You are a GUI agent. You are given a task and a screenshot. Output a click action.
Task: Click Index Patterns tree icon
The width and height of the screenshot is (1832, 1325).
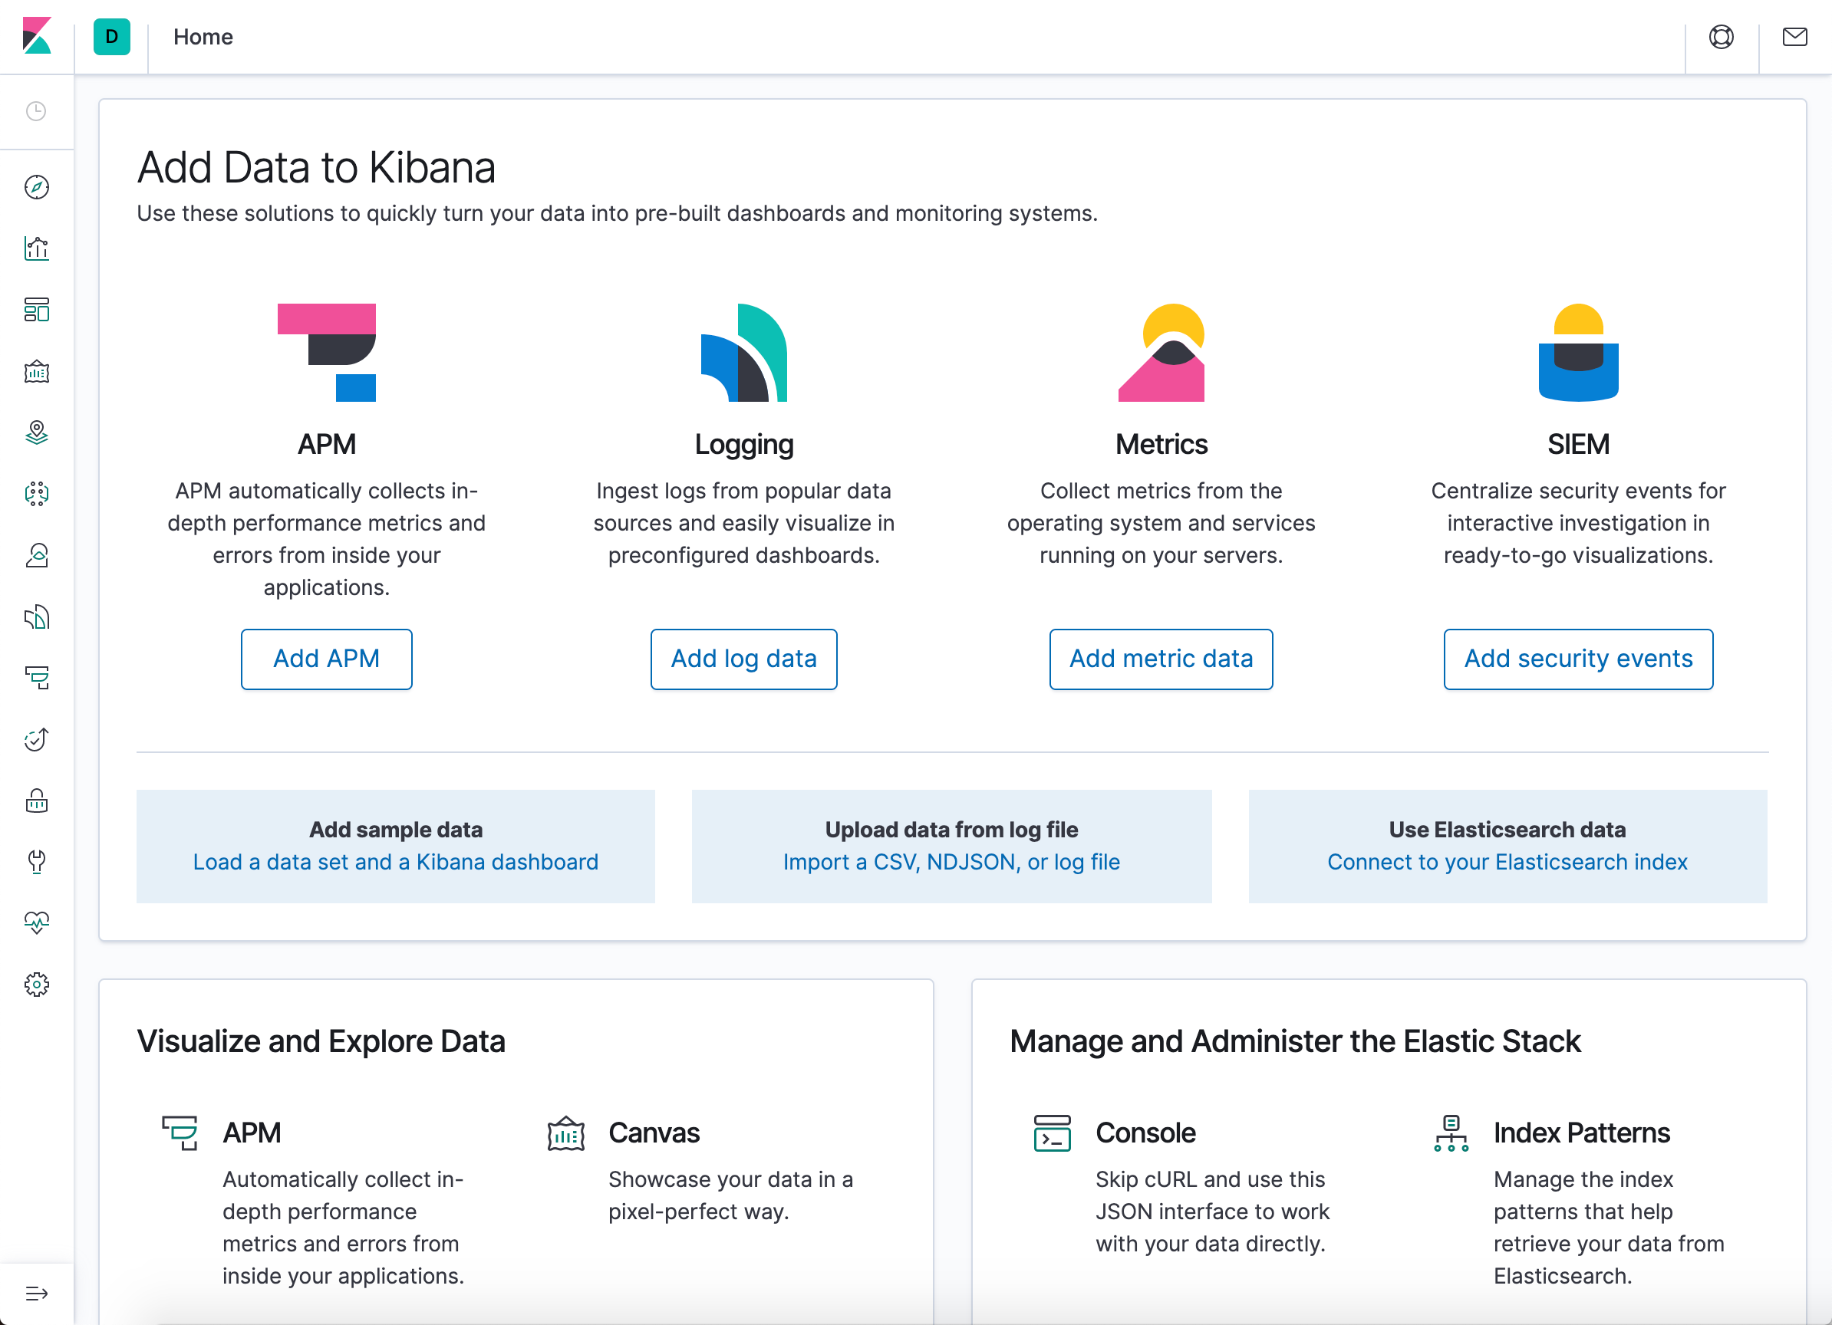pyautogui.click(x=1451, y=1133)
